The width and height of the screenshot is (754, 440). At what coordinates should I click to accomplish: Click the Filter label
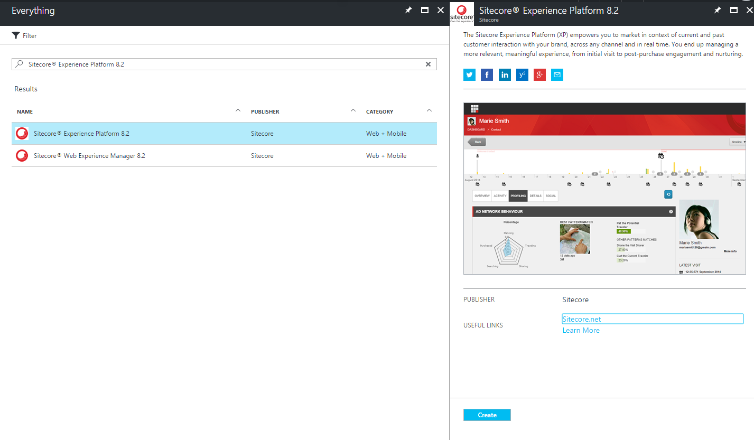tap(30, 36)
